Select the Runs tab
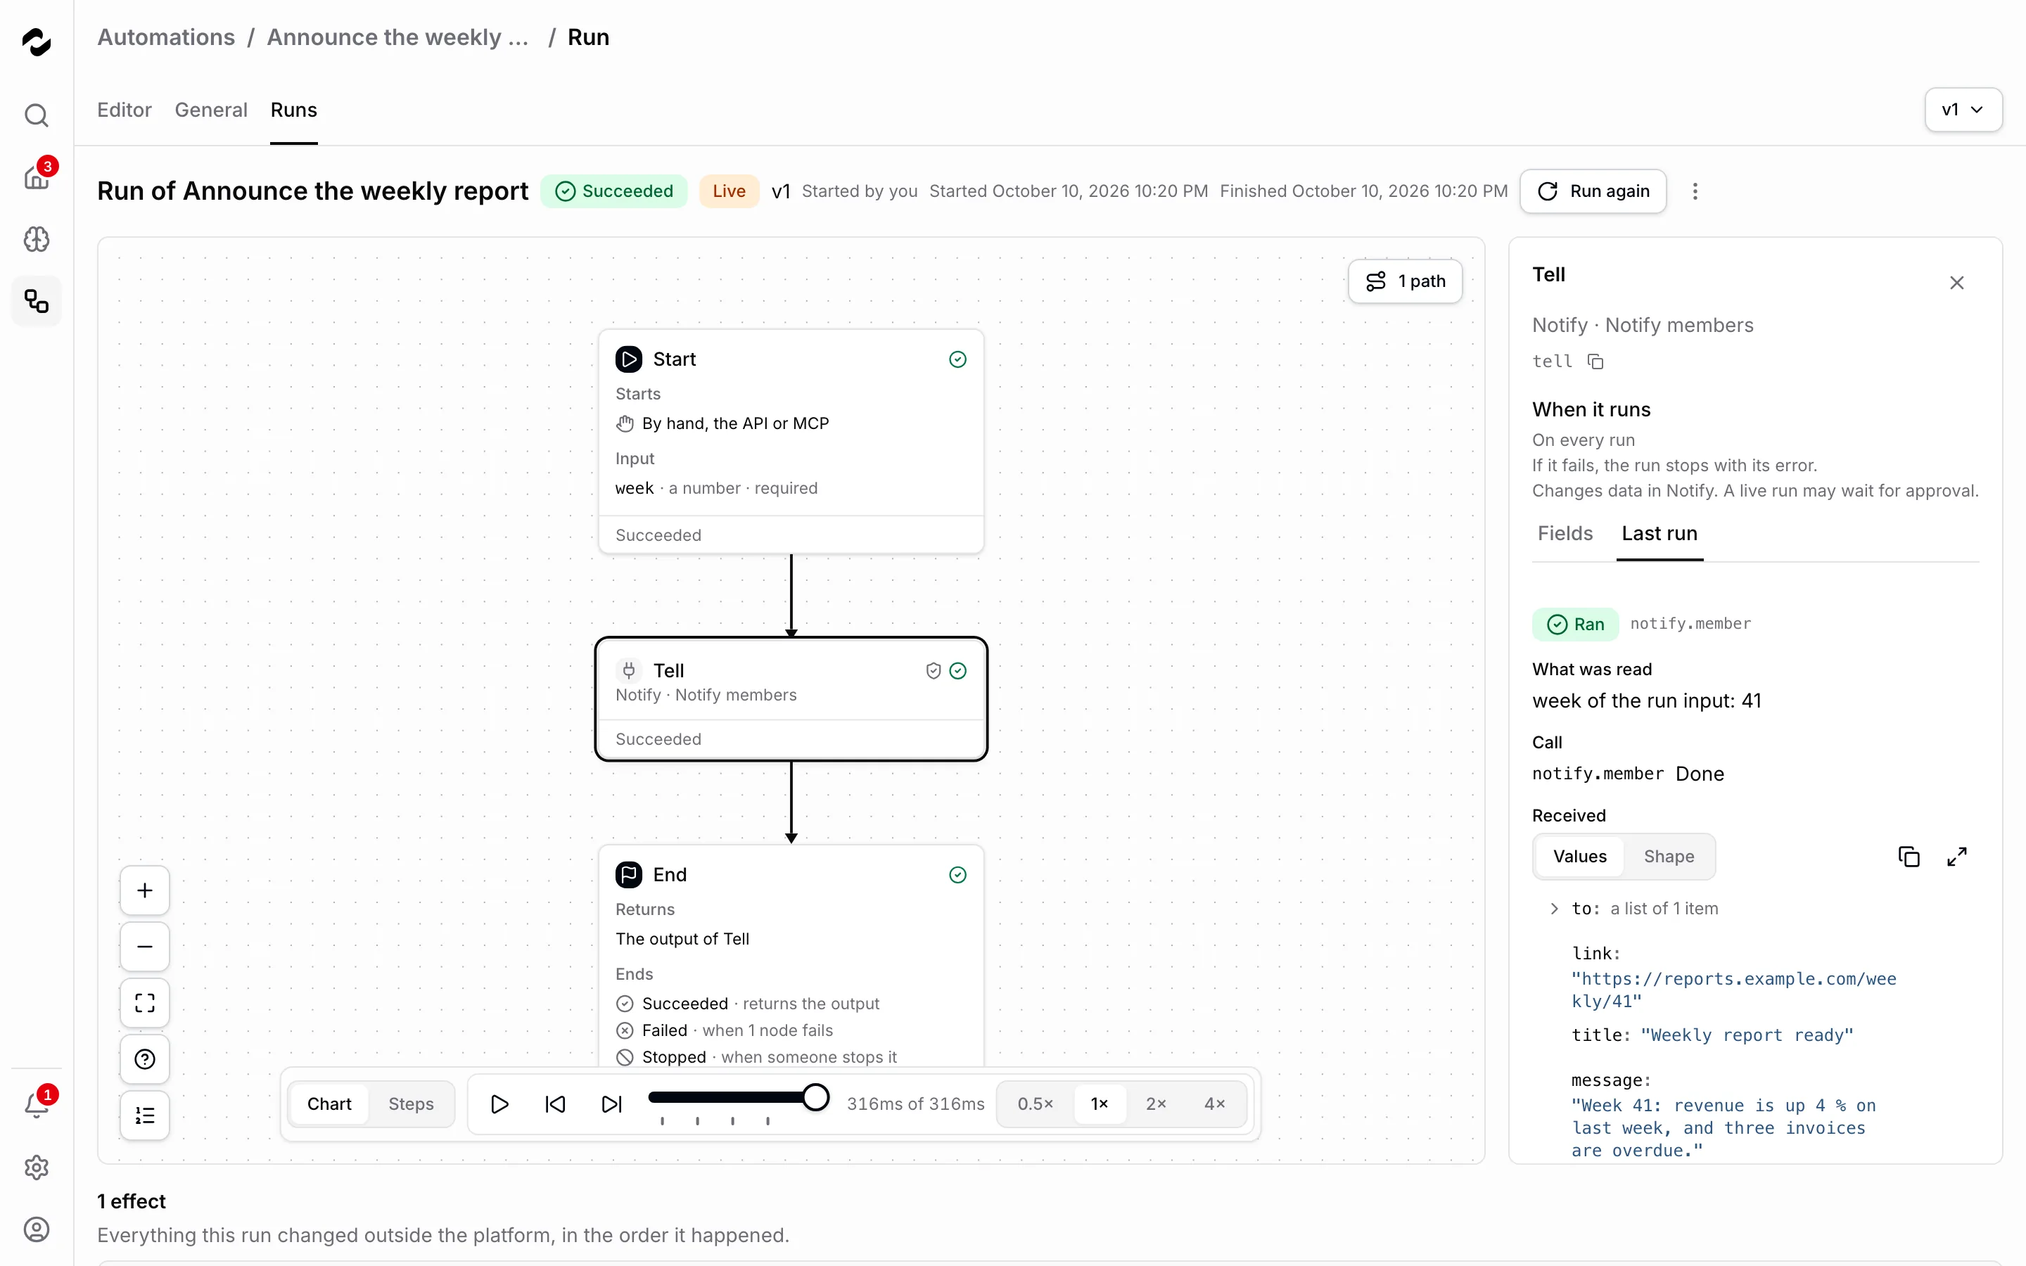Screen dimensions: 2026x1266 [294, 110]
